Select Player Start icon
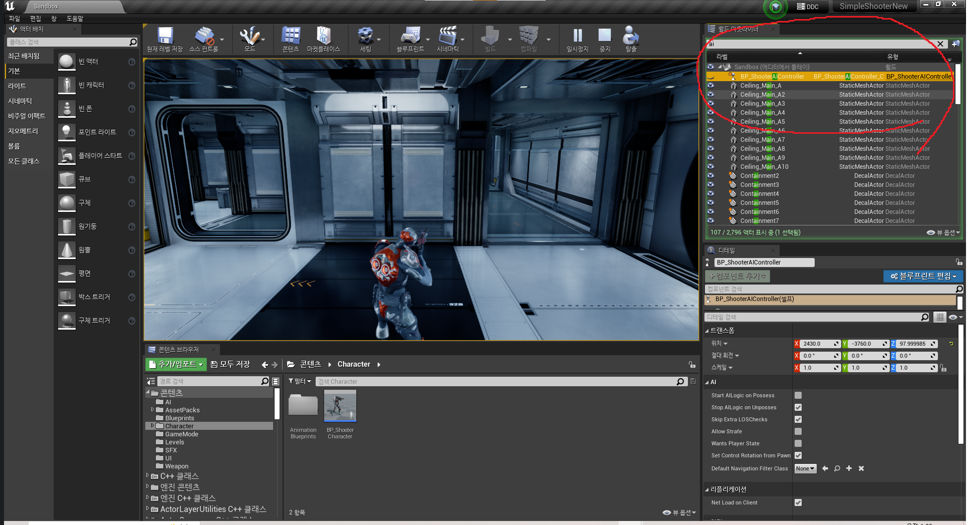The image size is (968, 525). tap(66, 156)
